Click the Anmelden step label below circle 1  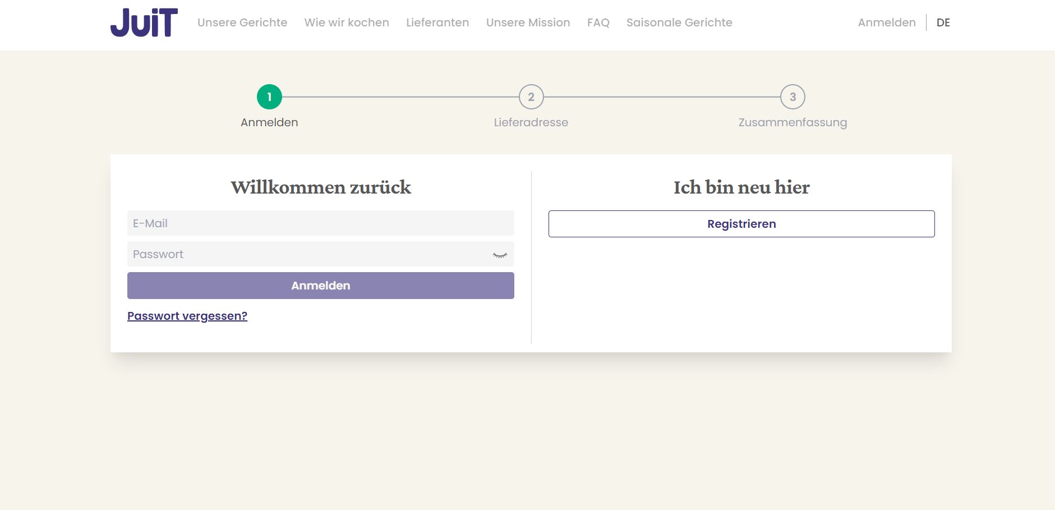click(270, 122)
